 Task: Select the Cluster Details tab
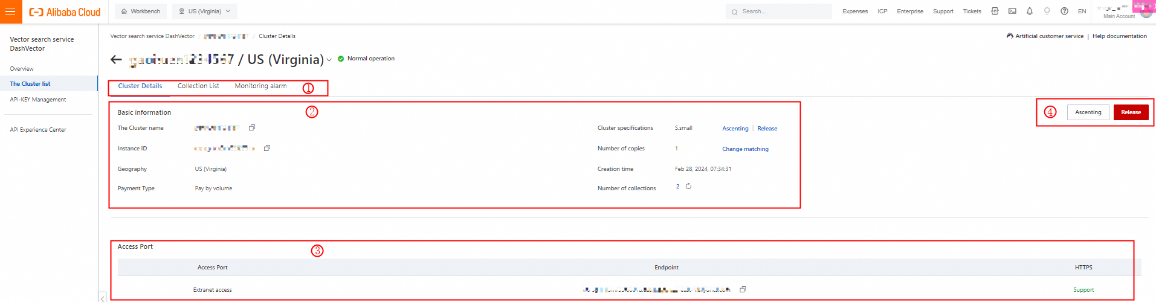(140, 86)
